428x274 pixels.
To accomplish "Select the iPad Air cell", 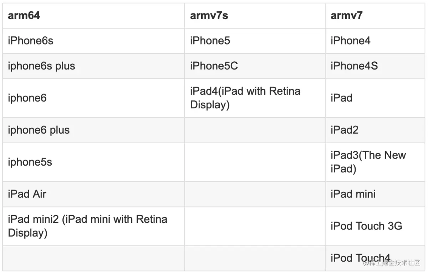I will 27,194.
